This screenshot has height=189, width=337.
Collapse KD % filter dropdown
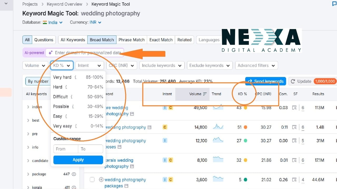[x=62, y=66]
